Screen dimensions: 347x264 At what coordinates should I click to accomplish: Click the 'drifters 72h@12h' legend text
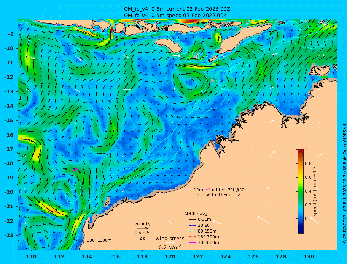229,190
